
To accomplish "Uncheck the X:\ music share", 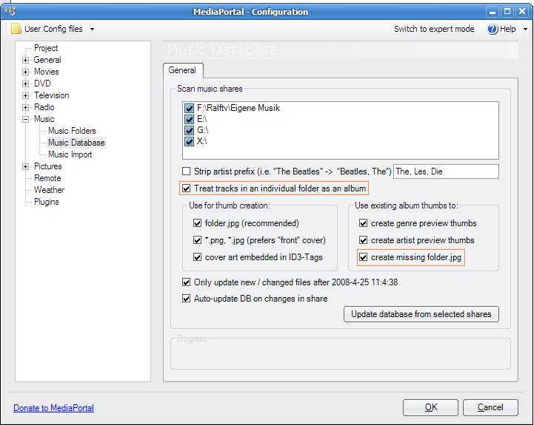I will (x=189, y=141).
